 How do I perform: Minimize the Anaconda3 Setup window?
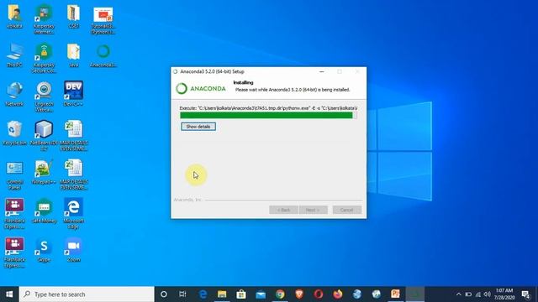click(321, 71)
